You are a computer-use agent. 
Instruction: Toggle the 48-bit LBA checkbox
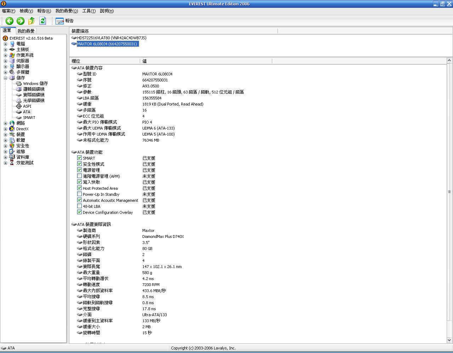(80, 206)
